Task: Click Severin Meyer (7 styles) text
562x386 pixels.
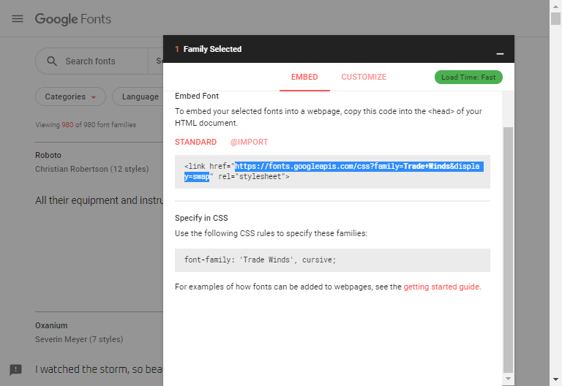Action: [79, 339]
